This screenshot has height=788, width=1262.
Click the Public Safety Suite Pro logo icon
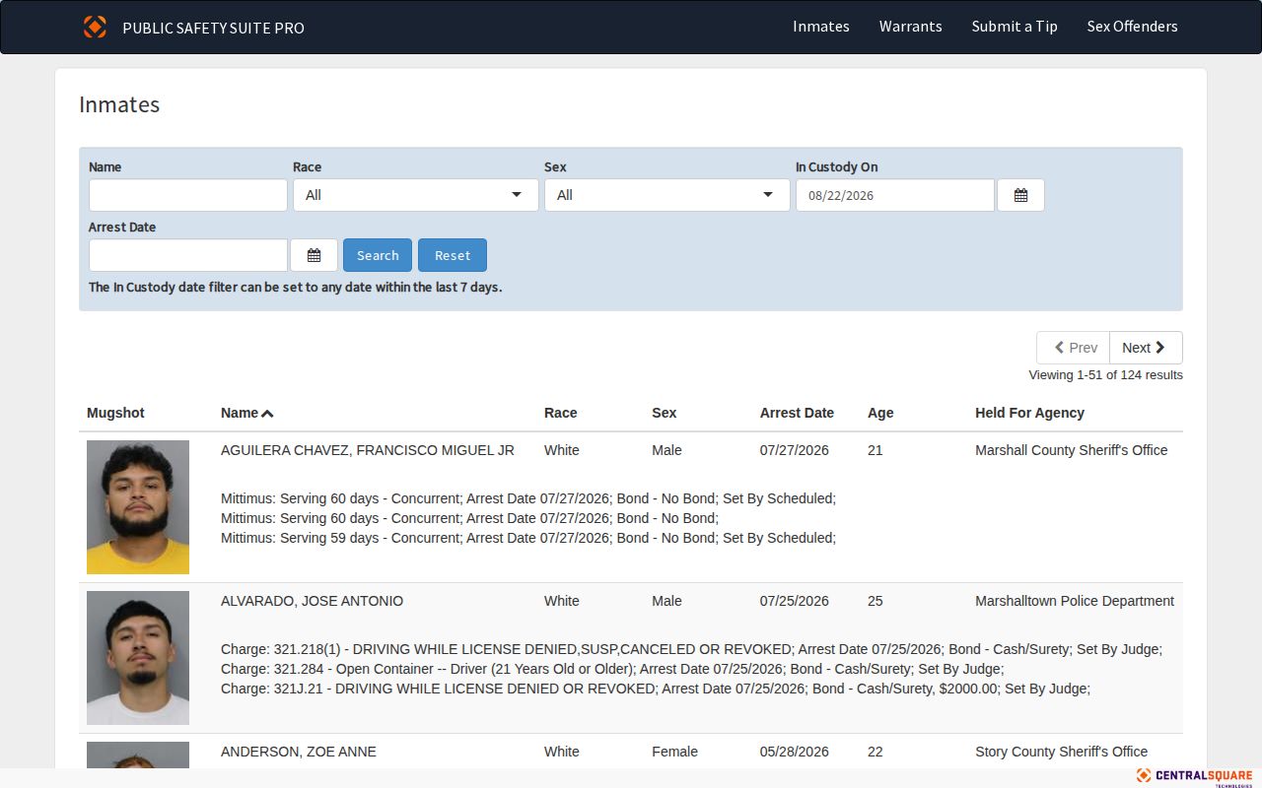point(95,27)
